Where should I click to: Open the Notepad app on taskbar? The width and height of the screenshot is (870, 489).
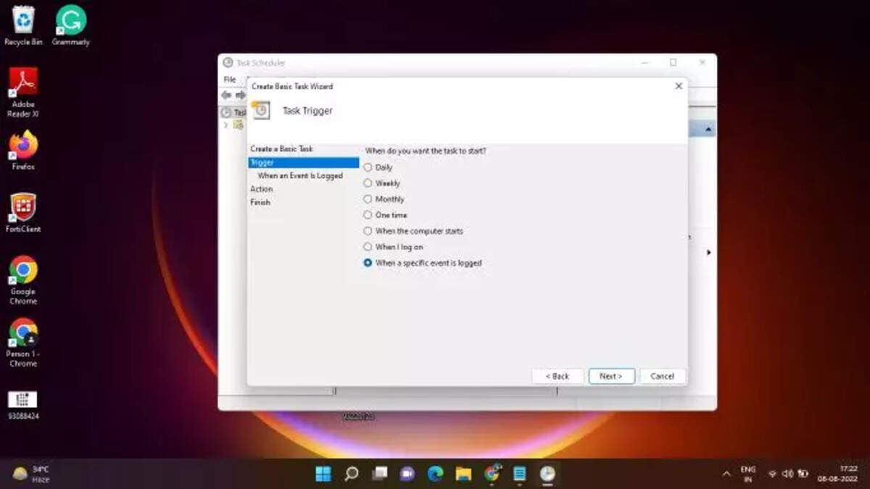pos(519,474)
